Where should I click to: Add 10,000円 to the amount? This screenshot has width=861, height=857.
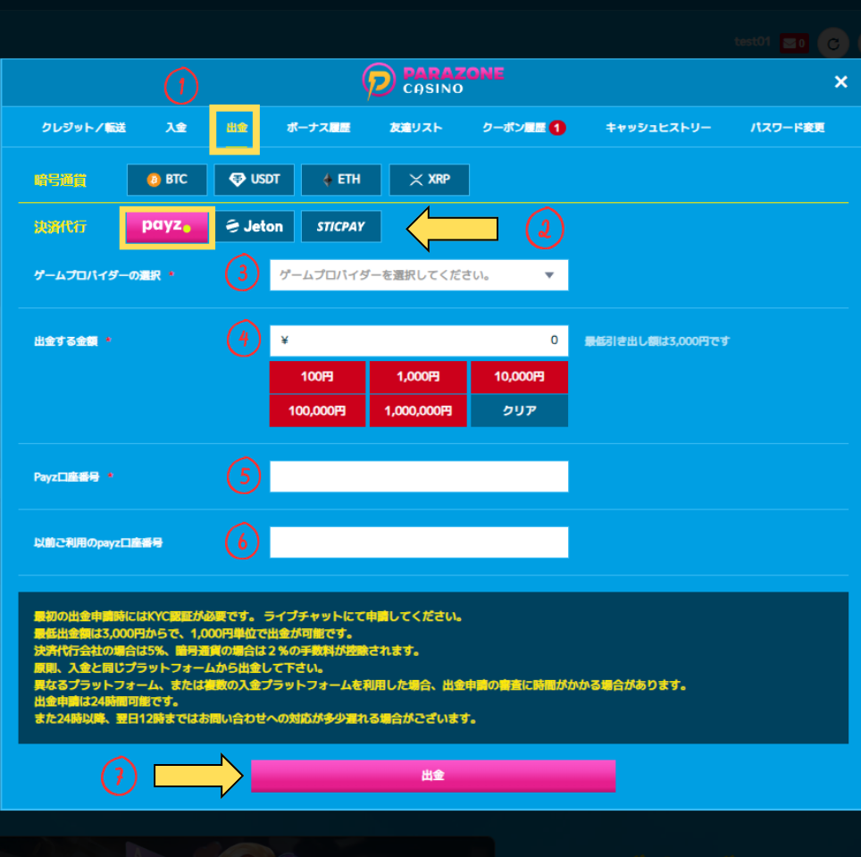pyautogui.click(x=520, y=377)
